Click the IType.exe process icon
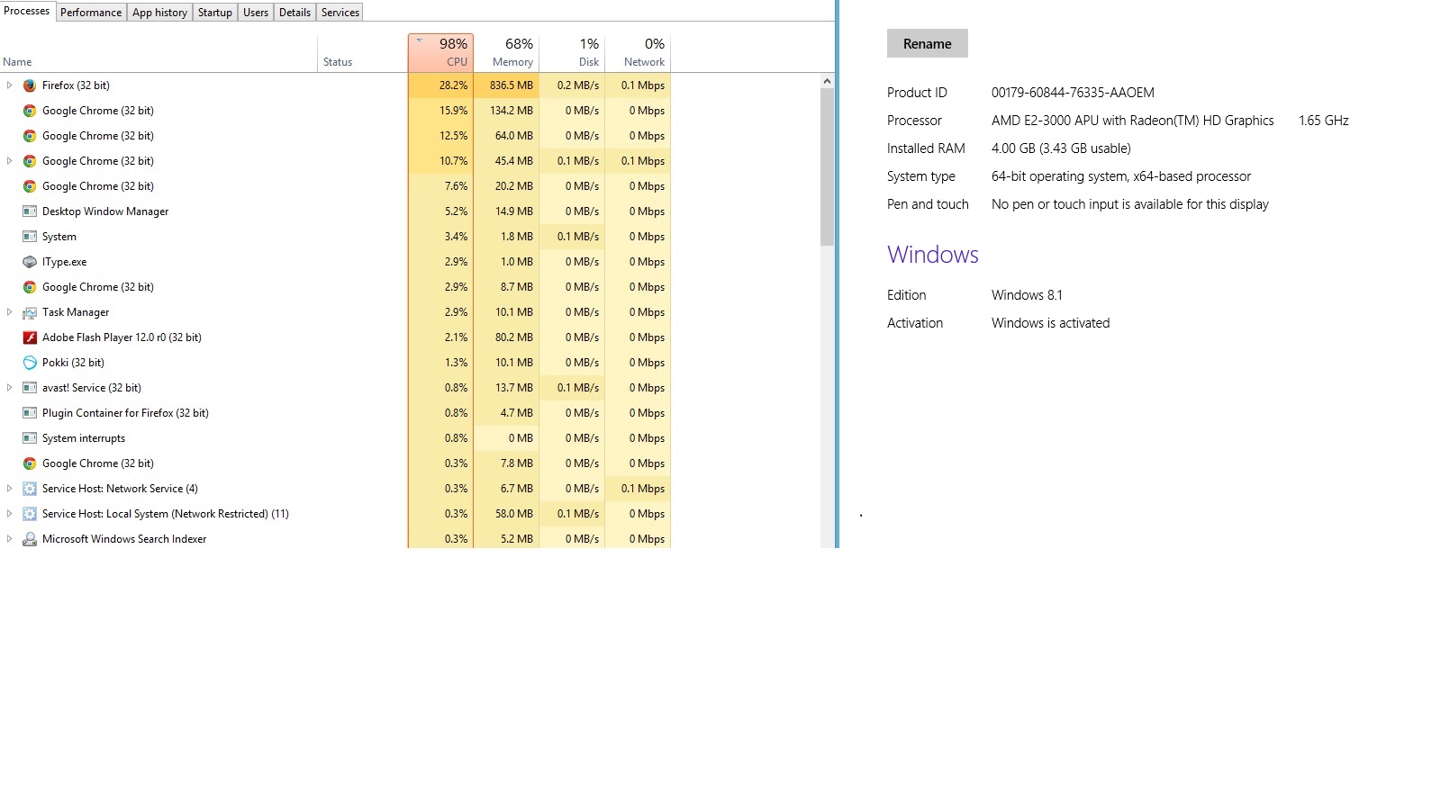 [x=30, y=262]
